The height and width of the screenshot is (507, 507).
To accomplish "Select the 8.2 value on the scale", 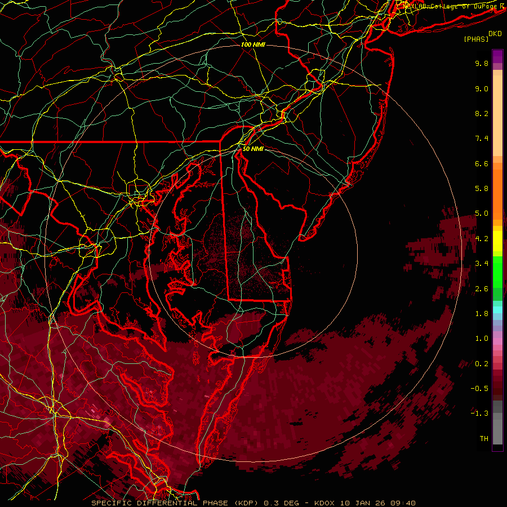I will pyautogui.click(x=482, y=113).
